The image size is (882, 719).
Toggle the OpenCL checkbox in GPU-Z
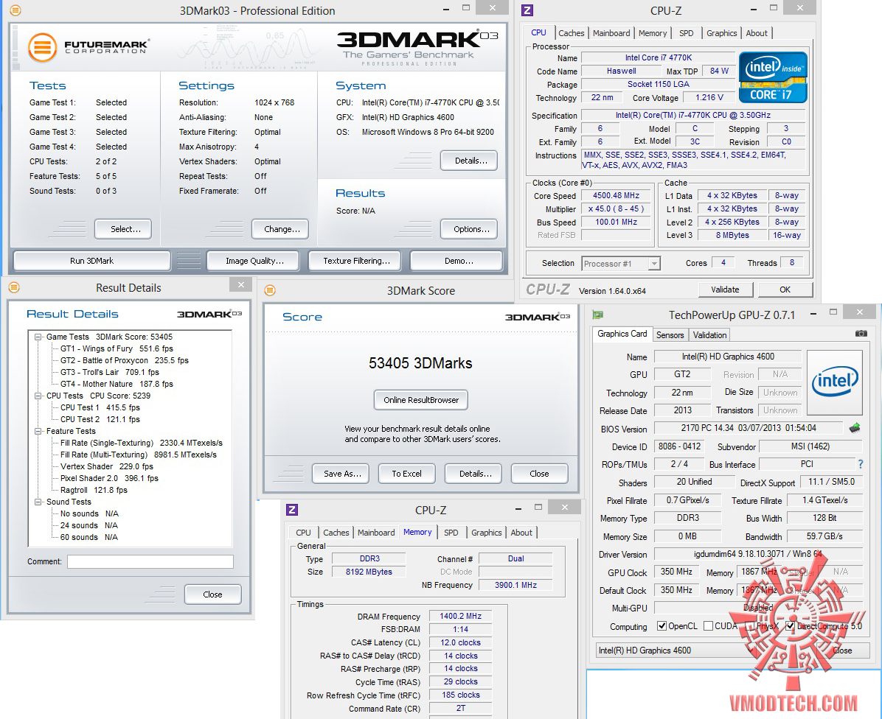(x=662, y=625)
